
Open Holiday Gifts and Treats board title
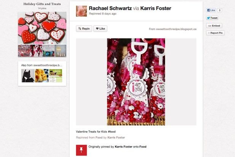[x=42, y=4]
